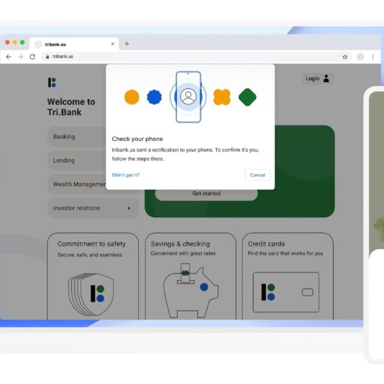This screenshot has width=384, height=384.
Task: Click the Secure, safe, and seamless text
Action: [x=89, y=255]
